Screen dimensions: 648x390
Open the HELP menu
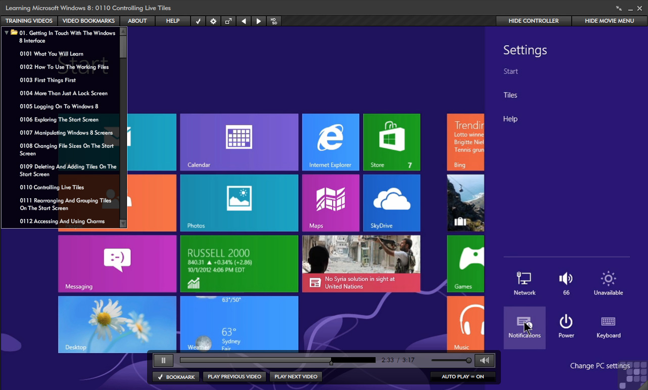[173, 21]
